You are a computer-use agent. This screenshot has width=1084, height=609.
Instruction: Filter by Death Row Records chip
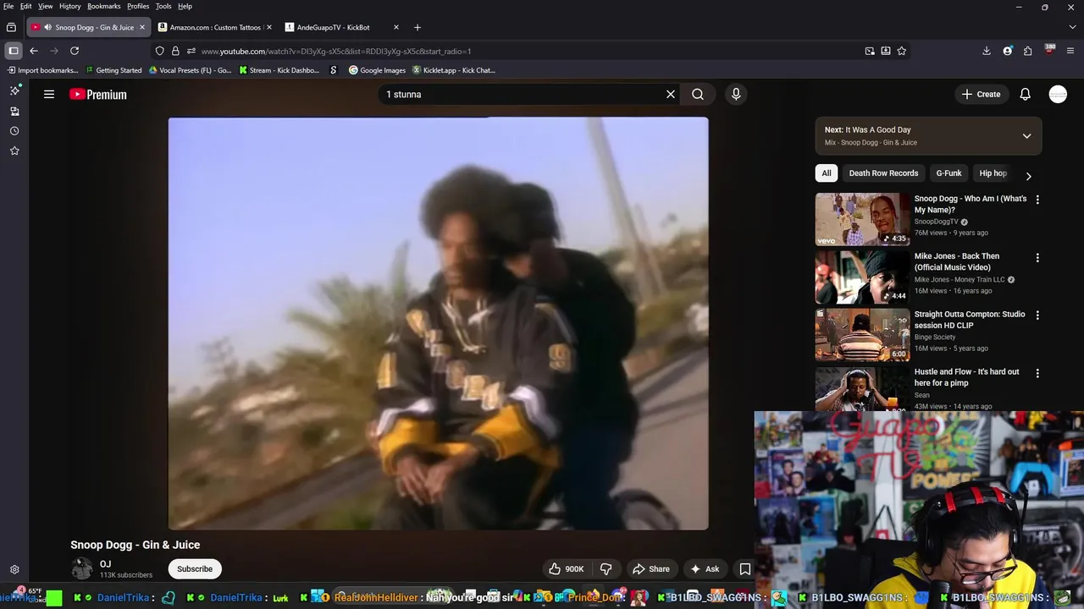click(x=883, y=173)
